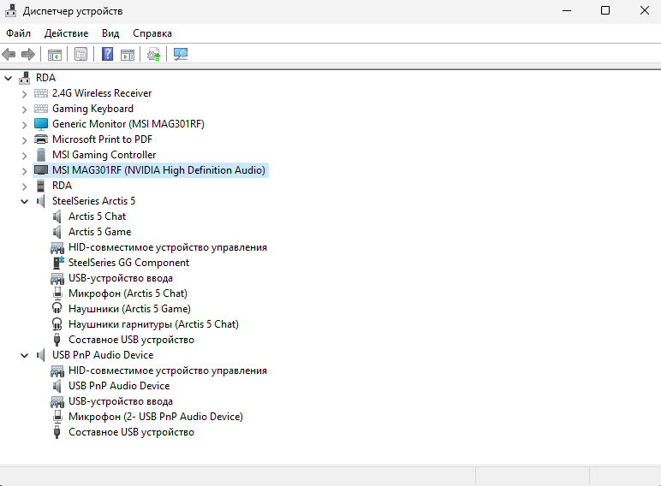661x486 pixels.
Task: Click the computer icon beside the root RDA node
Action: point(25,78)
